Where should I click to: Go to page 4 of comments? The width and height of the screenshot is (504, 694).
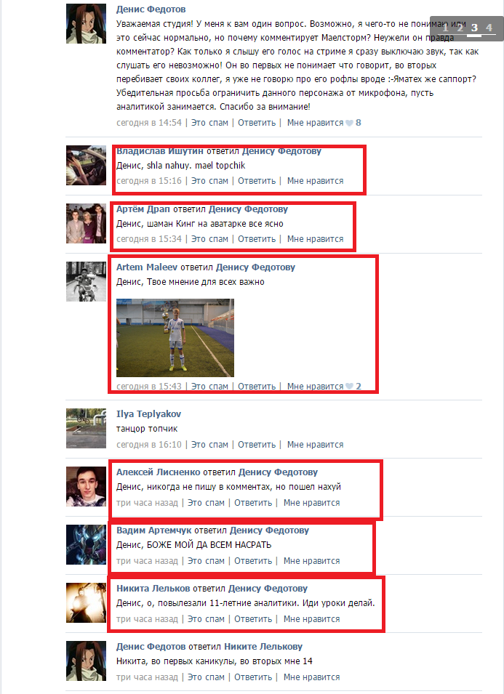click(x=489, y=28)
